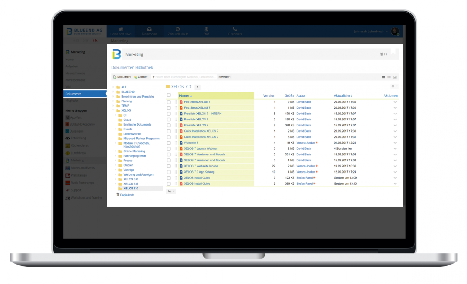Click the Word icon of Webseite 7
The image size is (467, 284).
181,143
